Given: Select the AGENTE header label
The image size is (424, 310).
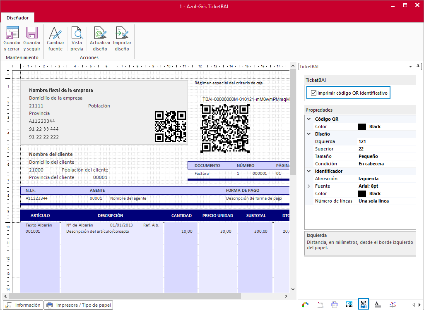Looking at the screenshot, I should [x=97, y=191].
